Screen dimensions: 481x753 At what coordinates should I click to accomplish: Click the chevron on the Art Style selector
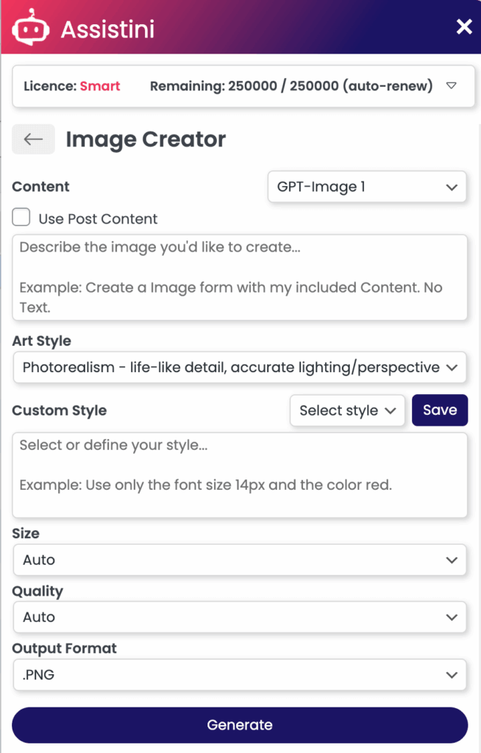point(451,367)
